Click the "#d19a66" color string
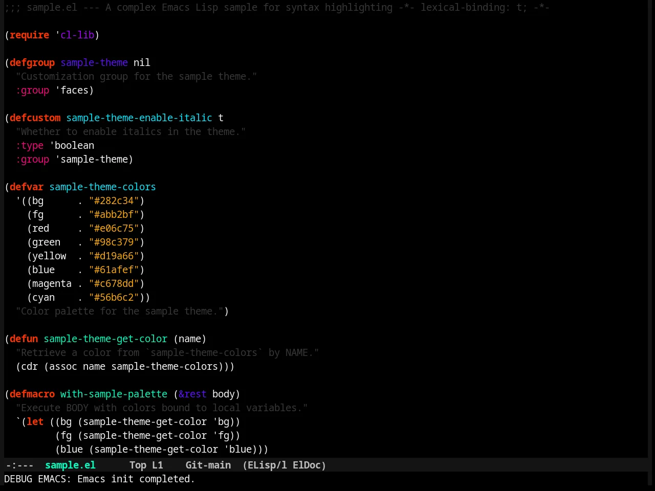The width and height of the screenshot is (655, 491). 114,256
